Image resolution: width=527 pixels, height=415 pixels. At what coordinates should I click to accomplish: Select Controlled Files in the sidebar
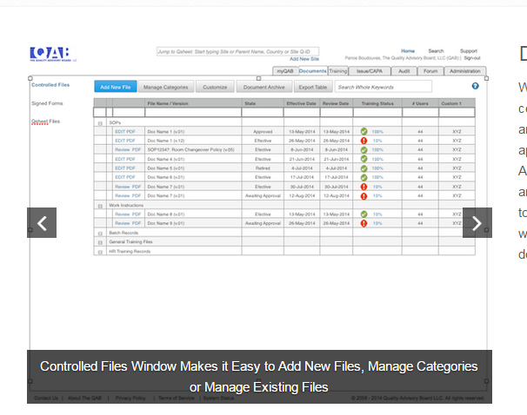(x=50, y=85)
